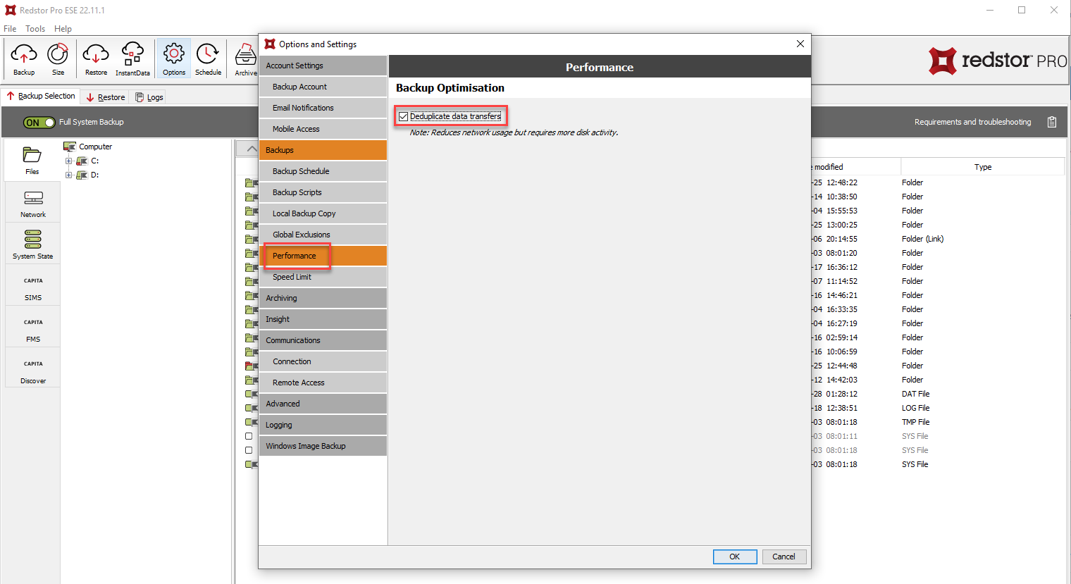Click the DAT File row entry
This screenshot has width=1071, height=584.
[x=915, y=394]
